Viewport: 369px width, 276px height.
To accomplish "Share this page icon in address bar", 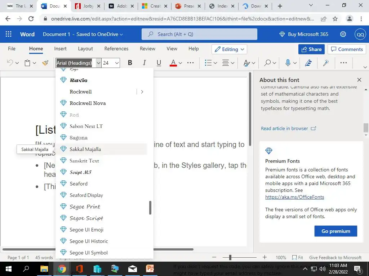I will pyautogui.click(x=324, y=19).
